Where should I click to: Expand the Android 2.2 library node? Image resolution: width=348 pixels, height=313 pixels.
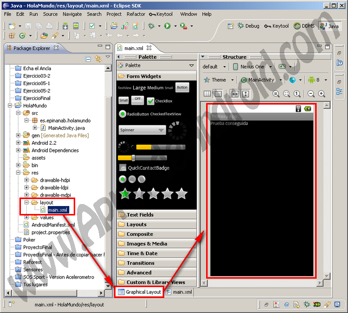pos(18,143)
